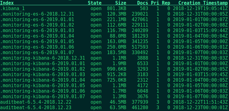Select index .monitoring-kibana-6-2019.01.07
Viewport: 229px width, 111px height.
(x=43, y=97)
